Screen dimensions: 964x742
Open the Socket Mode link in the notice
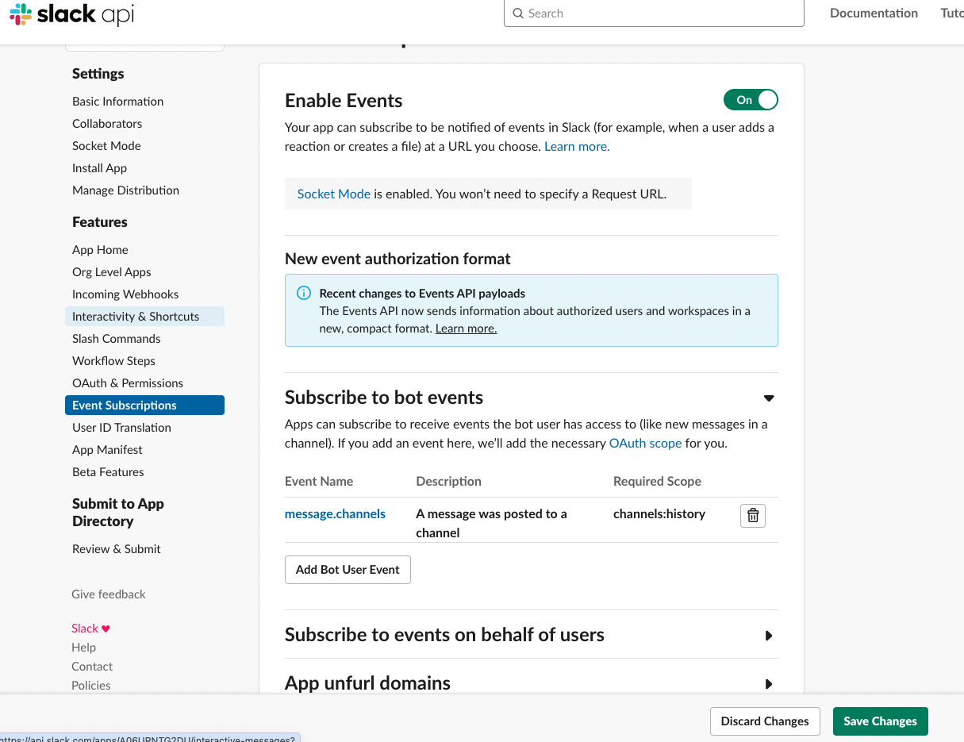pos(333,194)
